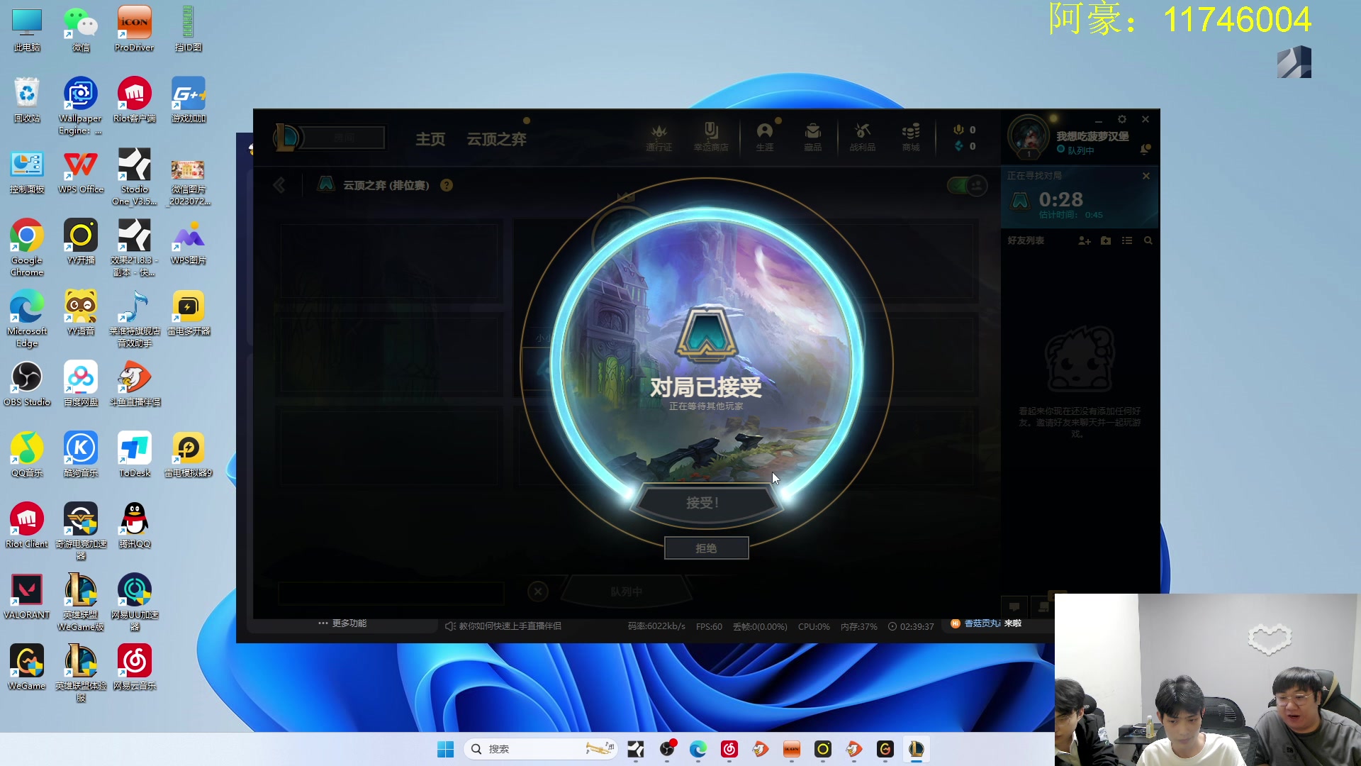Open QQ音乐 desktop icon
1361x766 pixels.
27,455
